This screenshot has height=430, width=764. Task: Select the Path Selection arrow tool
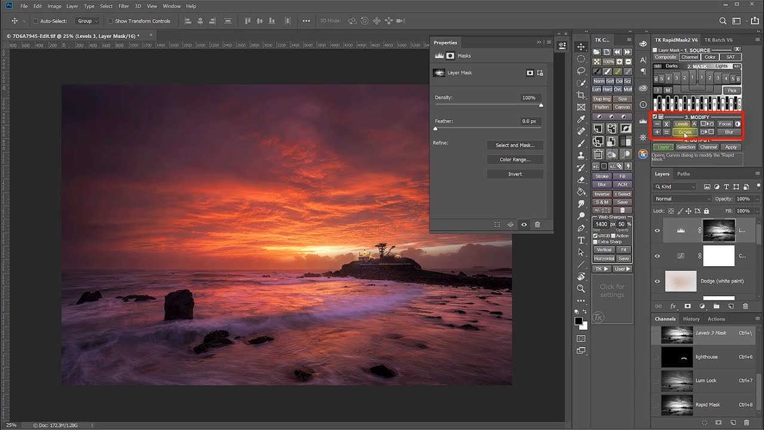(x=581, y=252)
